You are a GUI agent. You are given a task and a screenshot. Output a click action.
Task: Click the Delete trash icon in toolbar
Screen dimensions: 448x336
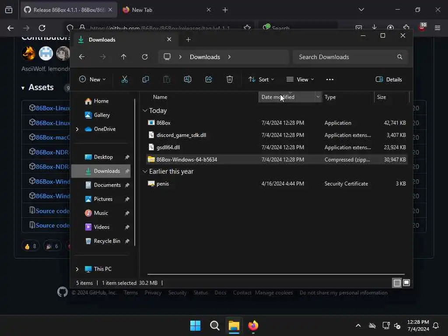(x=229, y=80)
